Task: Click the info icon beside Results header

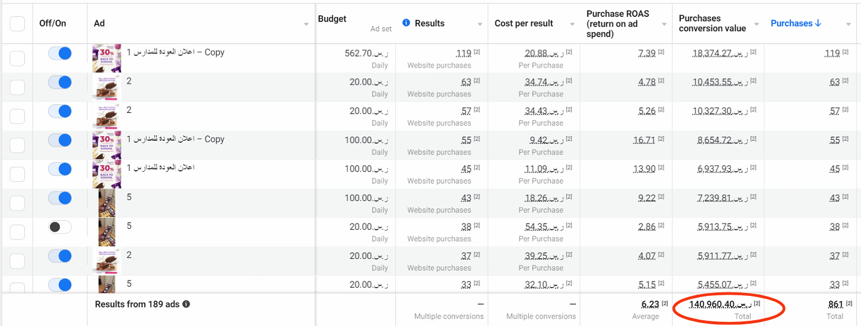Action: (x=406, y=23)
